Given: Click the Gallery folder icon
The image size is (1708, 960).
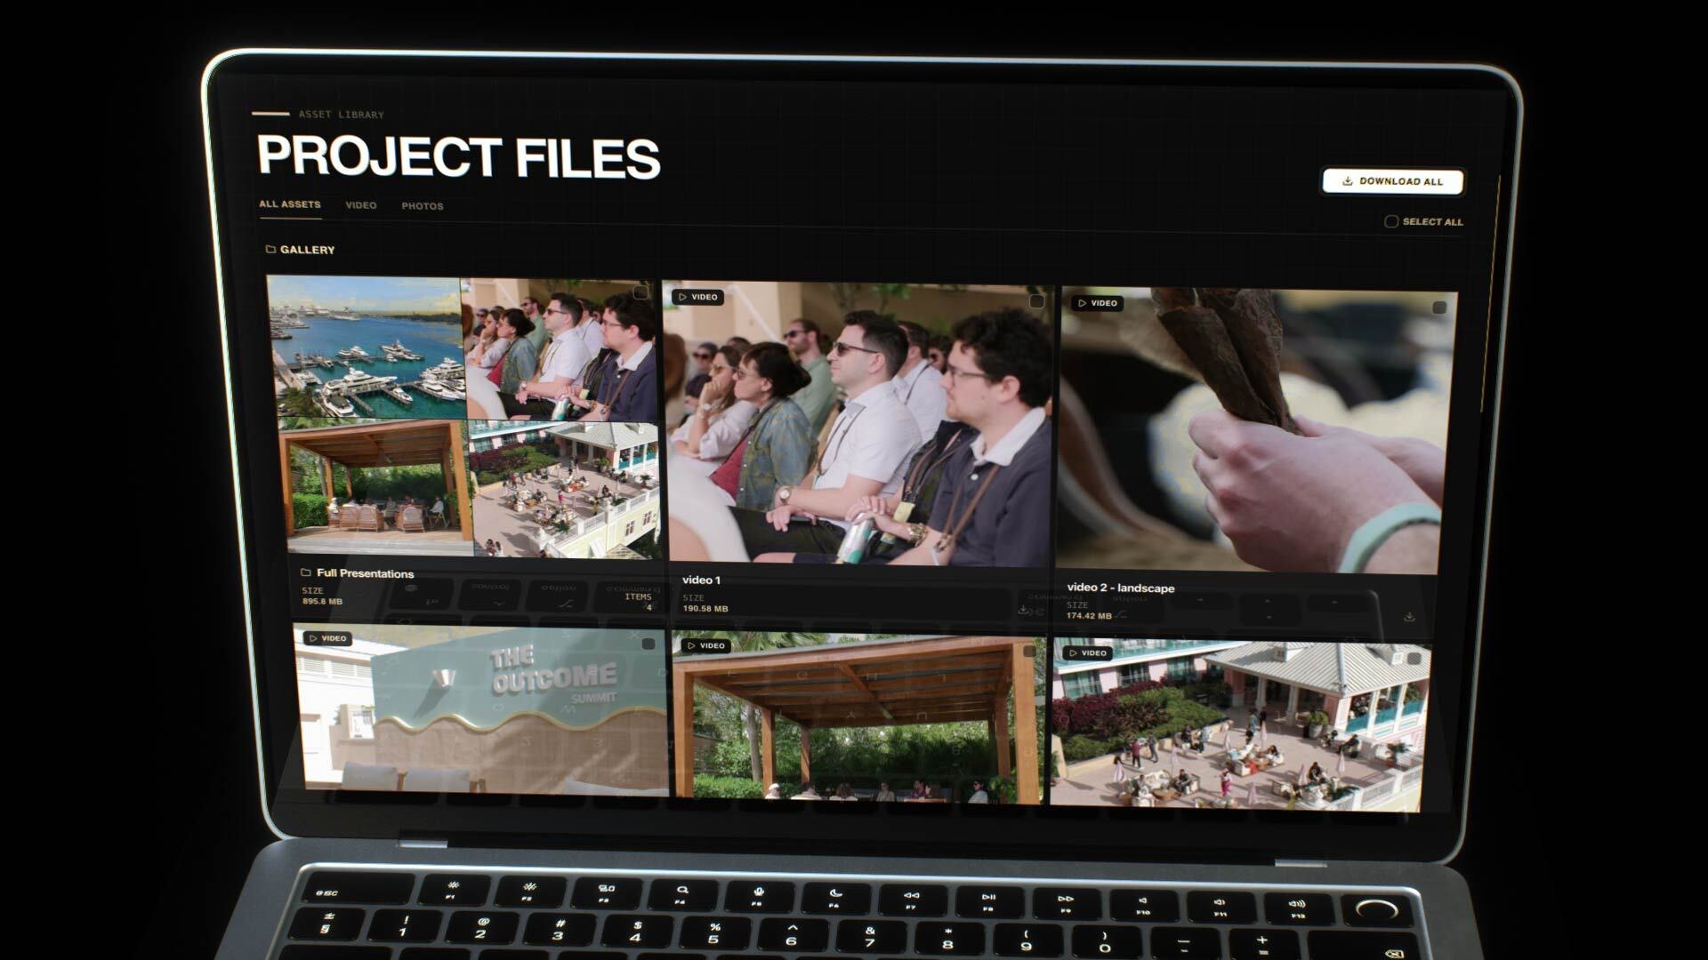Looking at the screenshot, I should click(x=270, y=249).
